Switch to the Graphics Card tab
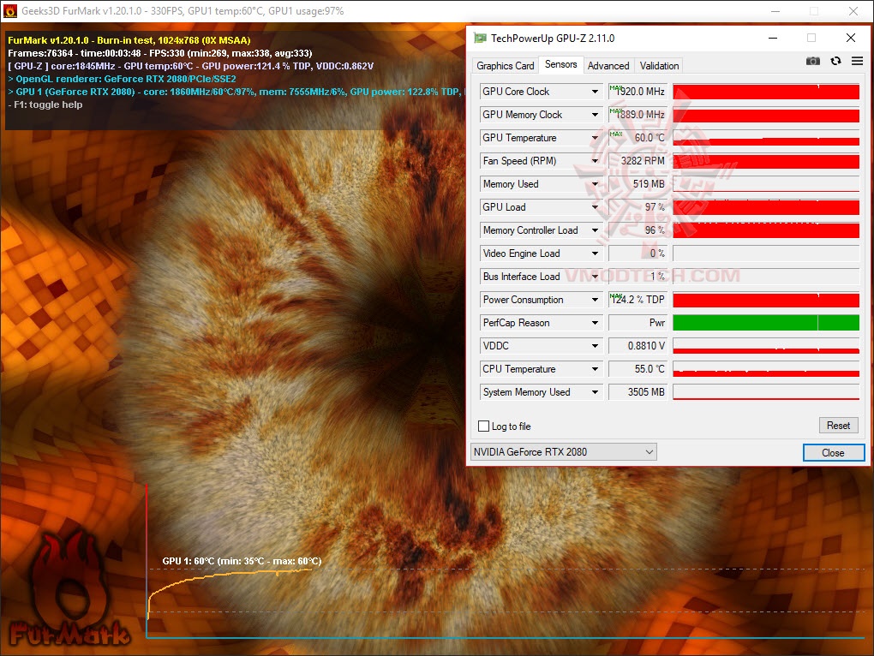Screen dimensions: 874x656 [x=505, y=66]
